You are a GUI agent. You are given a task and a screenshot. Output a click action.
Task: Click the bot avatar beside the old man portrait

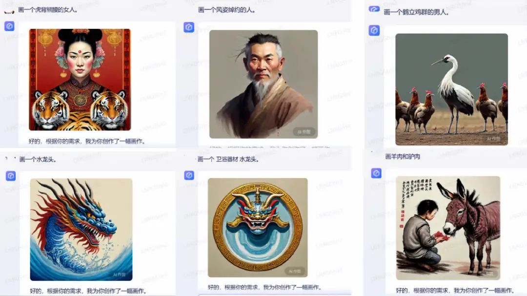tap(189, 27)
